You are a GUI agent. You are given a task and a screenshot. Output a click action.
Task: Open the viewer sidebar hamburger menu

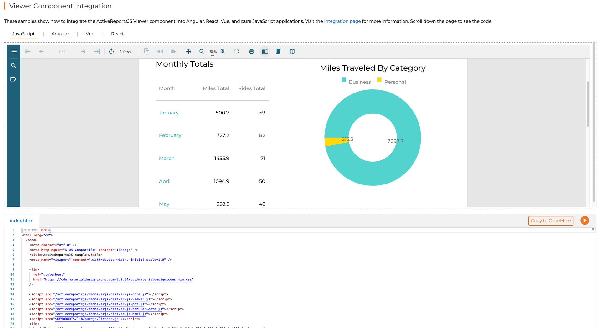tap(14, 52)
